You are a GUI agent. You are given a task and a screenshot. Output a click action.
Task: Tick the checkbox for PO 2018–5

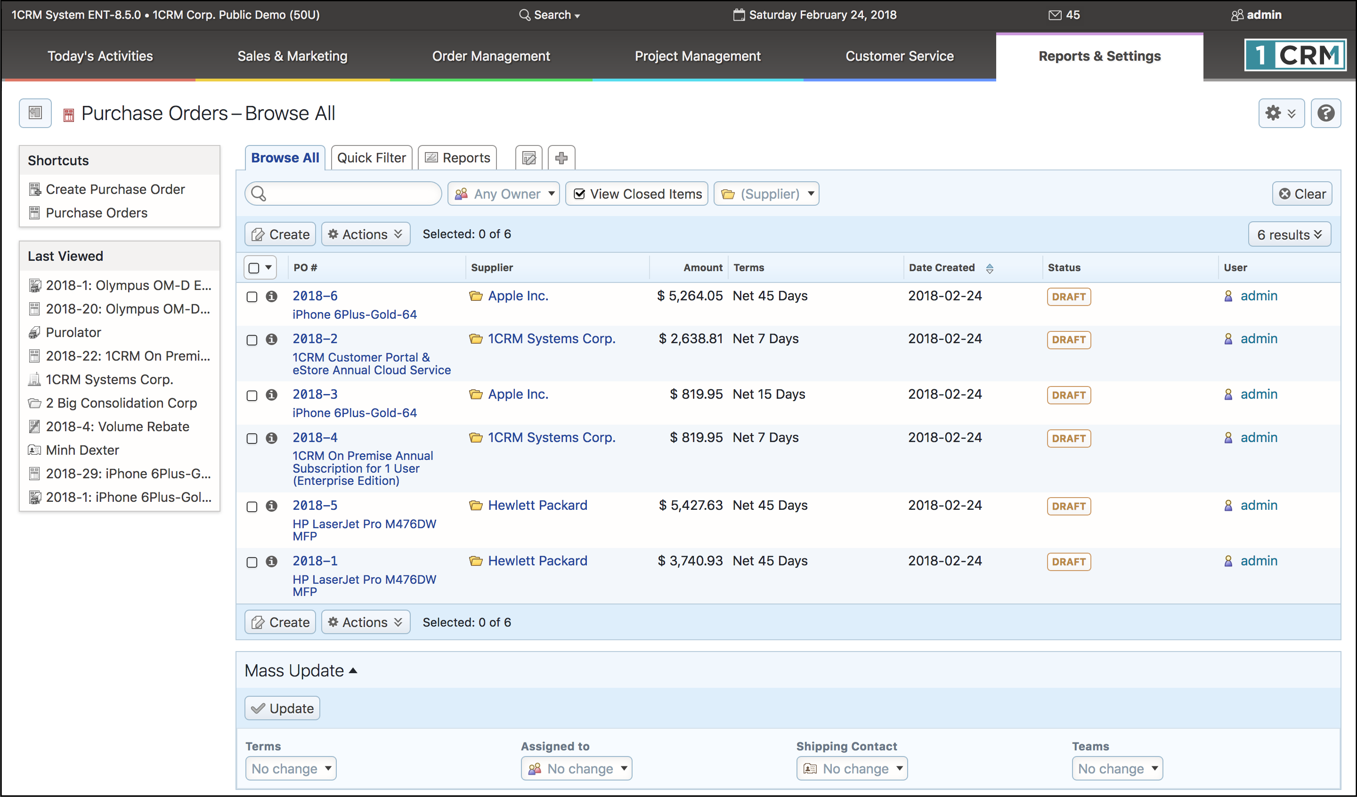click(x=252, y=506)
